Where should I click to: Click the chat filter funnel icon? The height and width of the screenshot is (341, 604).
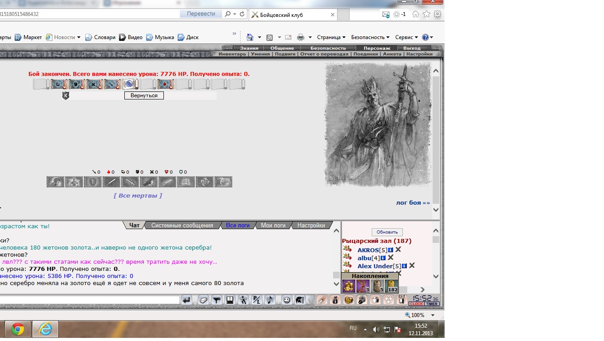(x=216, y=300)
